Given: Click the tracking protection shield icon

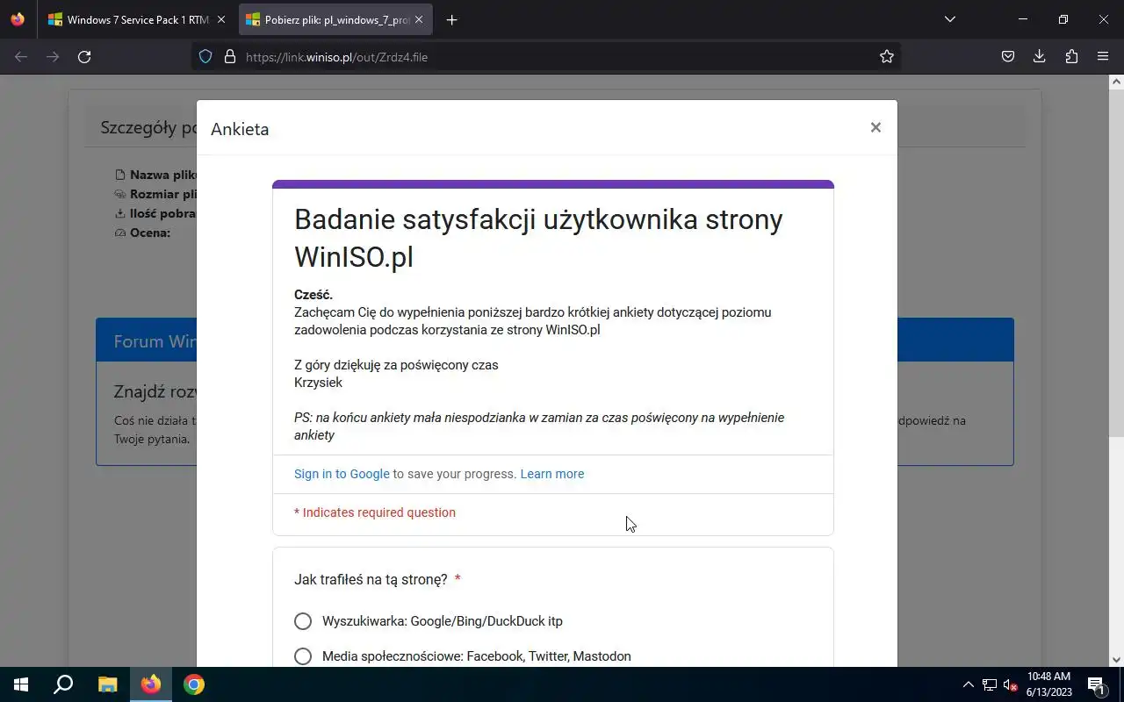Looking at the screenshot, I should click(x=205, y=56).
